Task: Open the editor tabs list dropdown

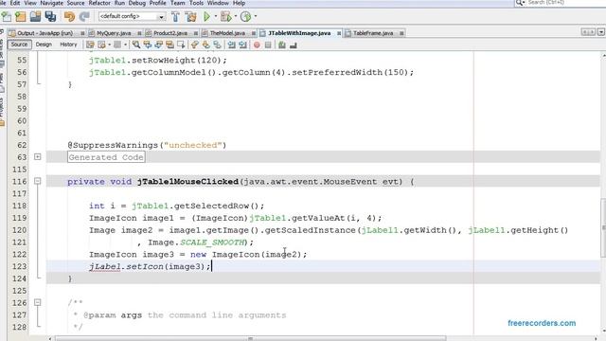Action: click(x=601, y=32)
